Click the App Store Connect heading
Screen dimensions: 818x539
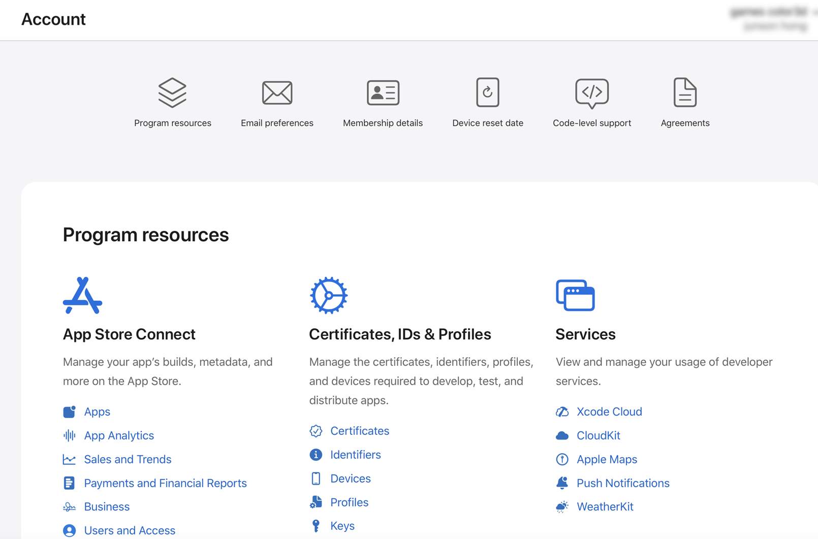[129, 334]
